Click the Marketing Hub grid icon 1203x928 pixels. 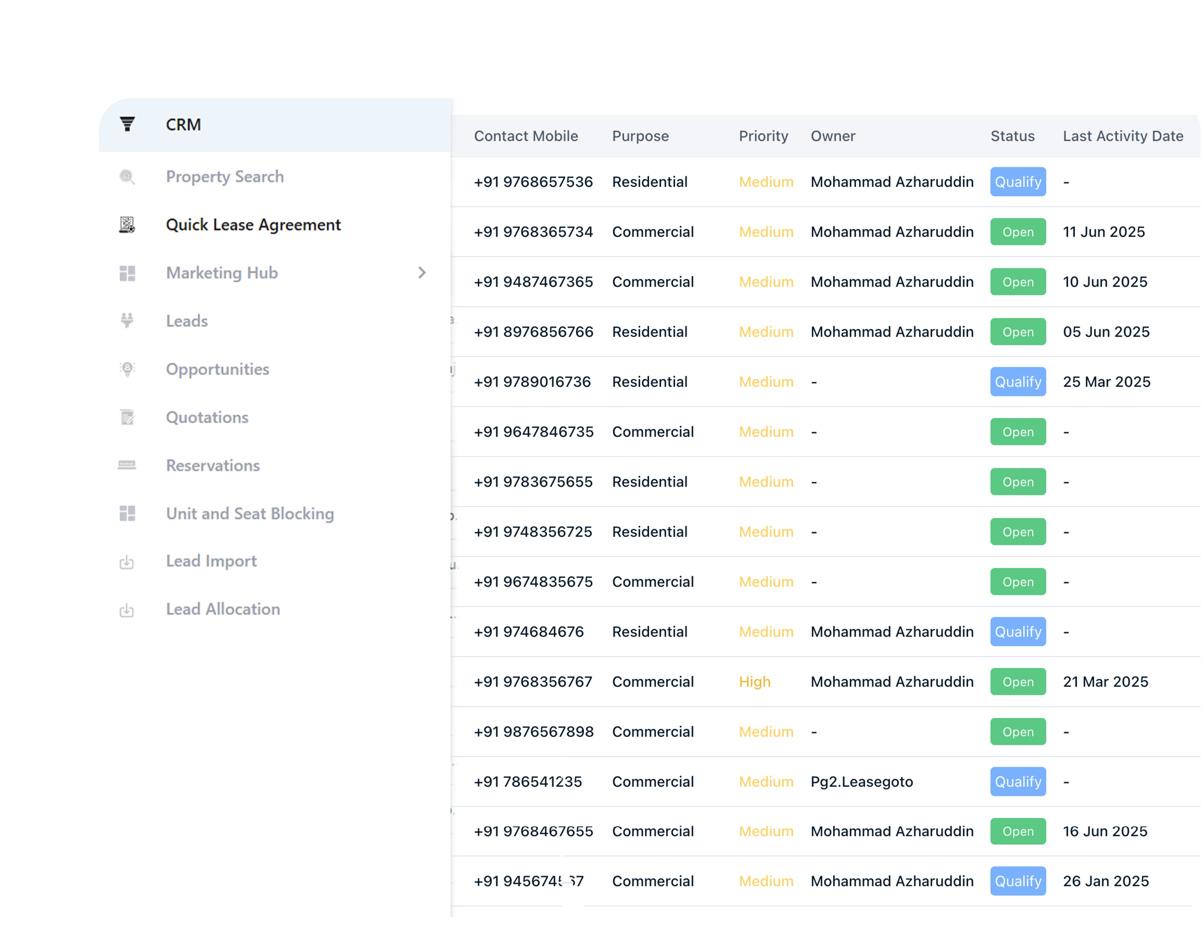point(127,273)
